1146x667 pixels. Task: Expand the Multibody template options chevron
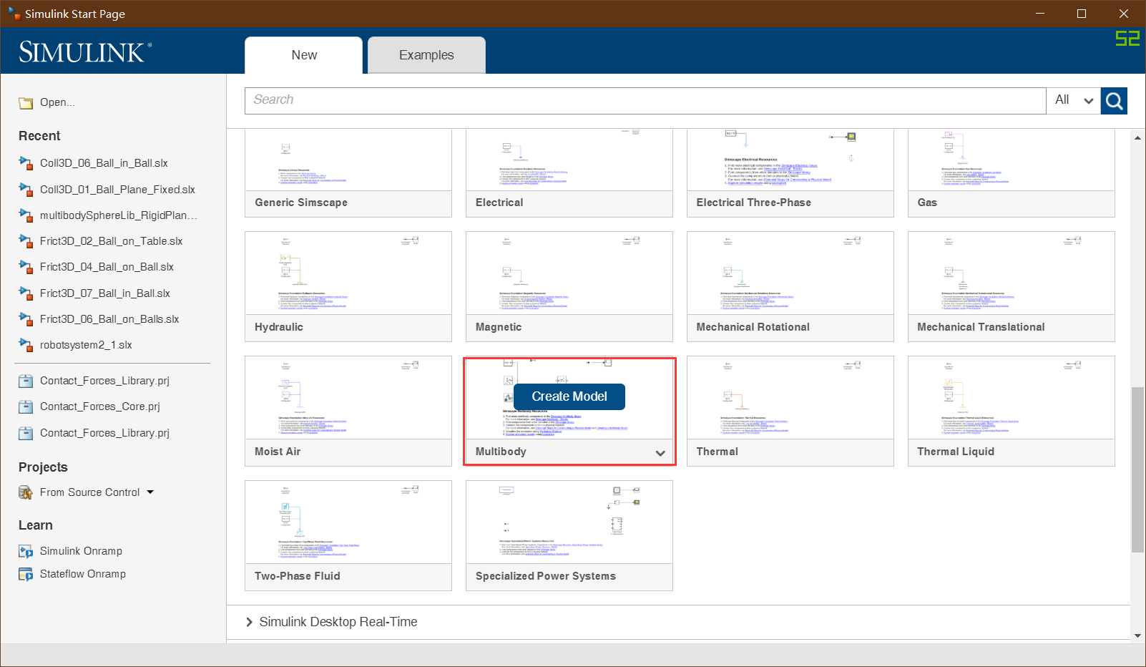pos(660,453)
